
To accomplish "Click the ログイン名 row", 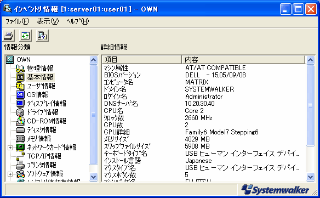I will click(203, 97).
